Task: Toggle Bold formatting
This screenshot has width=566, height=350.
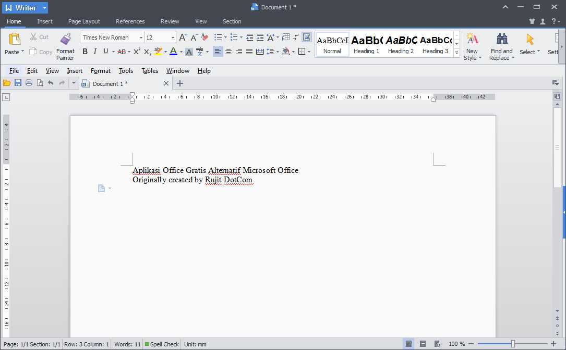Action: tap(85, 52)
